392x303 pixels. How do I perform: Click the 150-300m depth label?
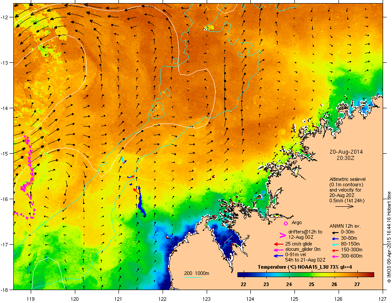(351, 250)
